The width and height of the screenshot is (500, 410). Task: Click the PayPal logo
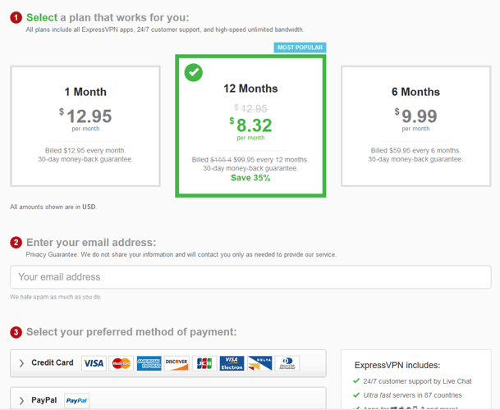point(77,400)
